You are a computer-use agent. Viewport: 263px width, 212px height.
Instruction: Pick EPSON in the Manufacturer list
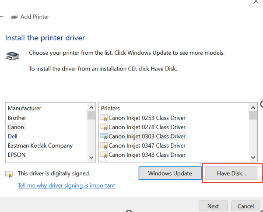click(x=17, y=155)
